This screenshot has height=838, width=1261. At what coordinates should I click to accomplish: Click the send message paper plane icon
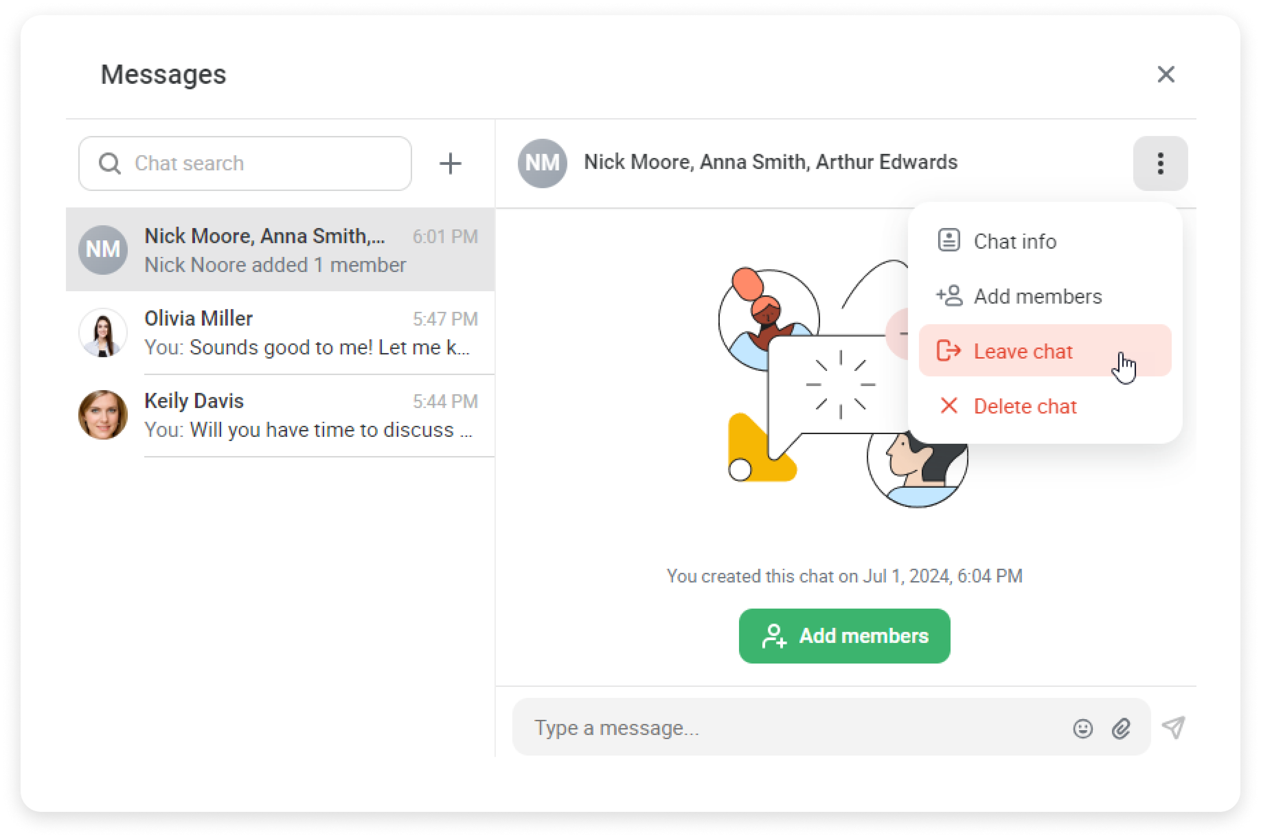tap(1173, 727)
